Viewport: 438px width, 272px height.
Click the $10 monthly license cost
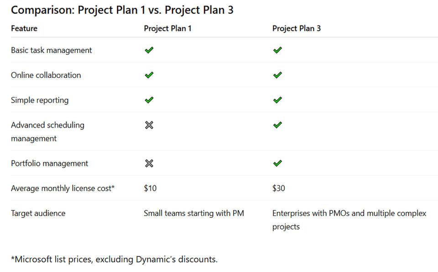[150, 188]
